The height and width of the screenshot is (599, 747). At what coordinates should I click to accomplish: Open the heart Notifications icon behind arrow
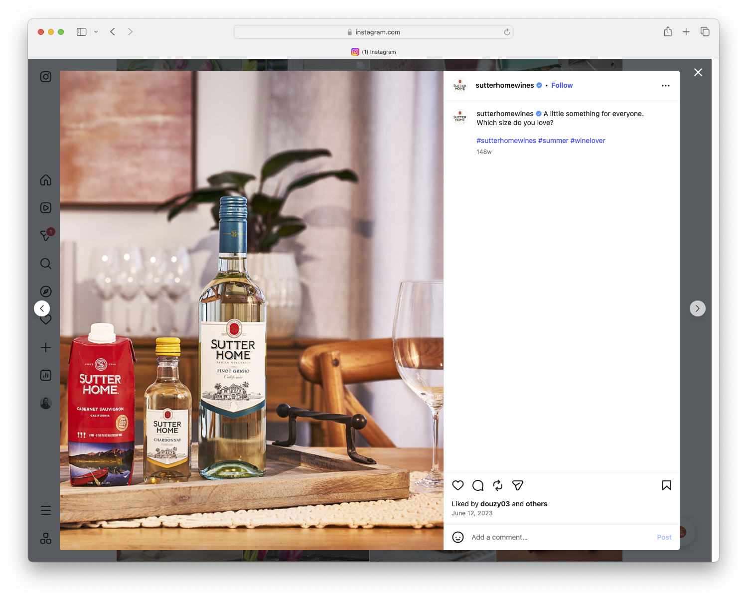click(46, 320)
